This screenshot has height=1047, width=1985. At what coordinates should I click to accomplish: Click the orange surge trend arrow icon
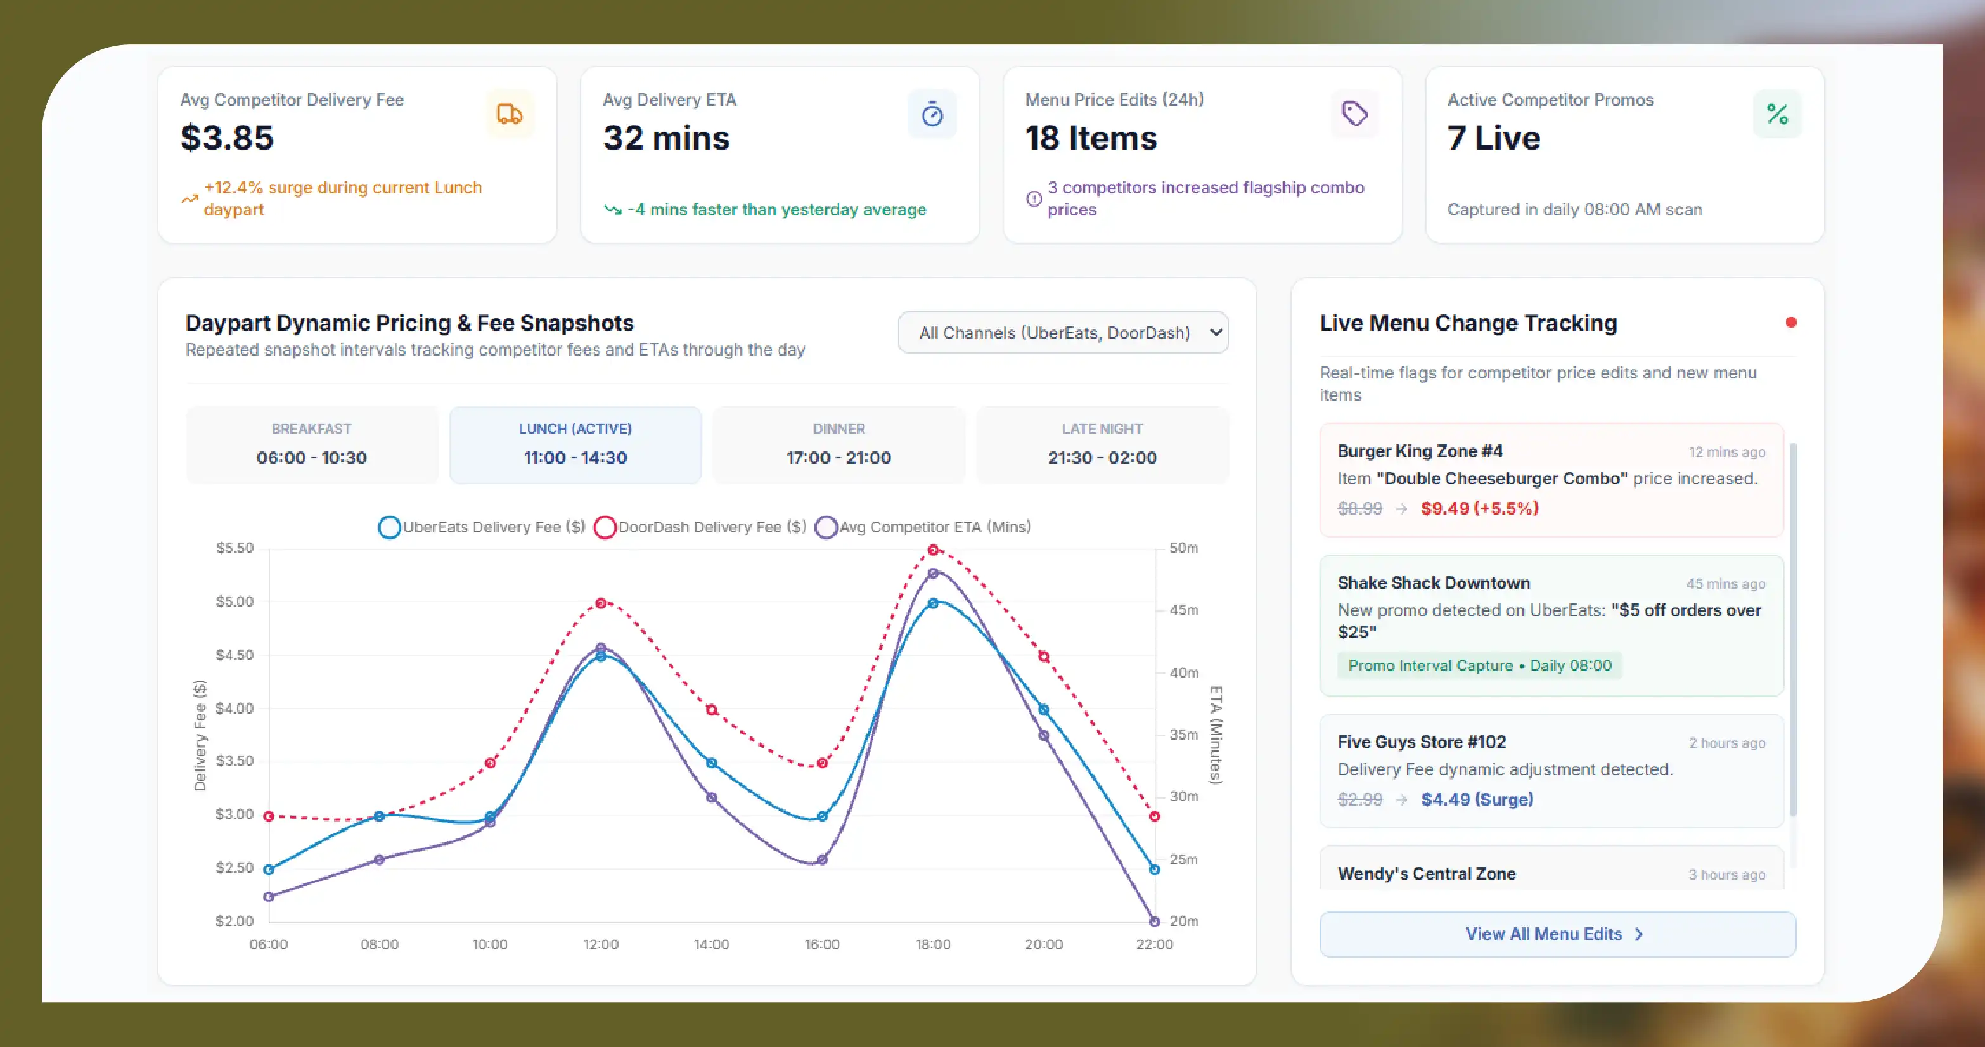[x=189, y=199]
